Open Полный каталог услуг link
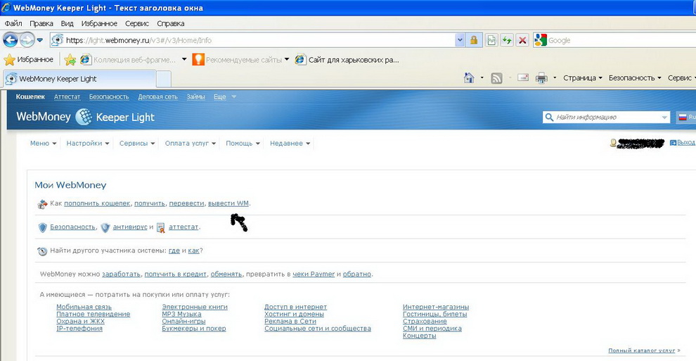Image resolution: width=696 pixels, height=361 pixels. coord(641,350)
